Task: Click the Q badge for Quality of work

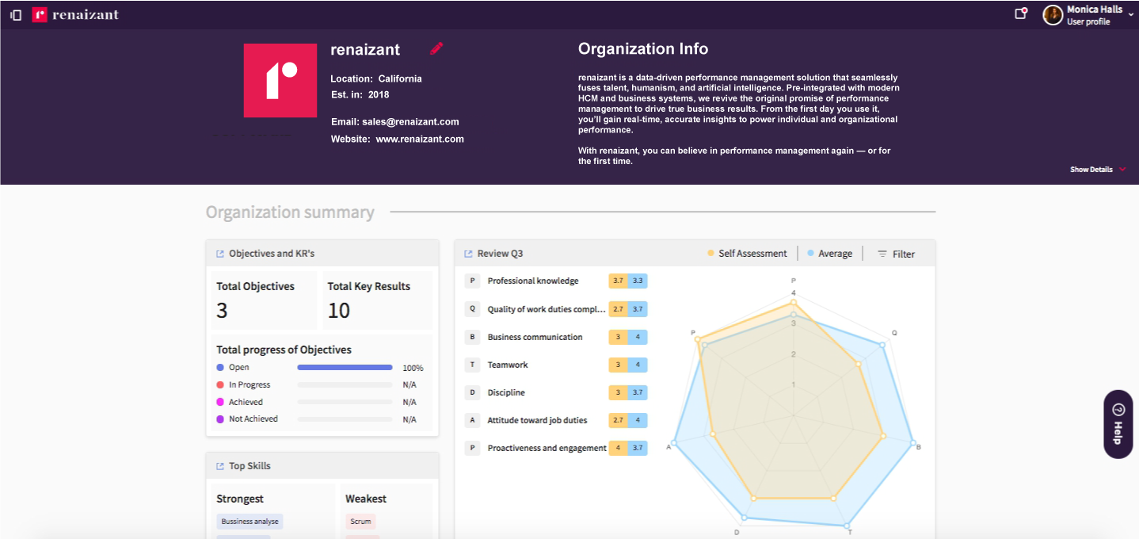Action: tap(472, 309)
